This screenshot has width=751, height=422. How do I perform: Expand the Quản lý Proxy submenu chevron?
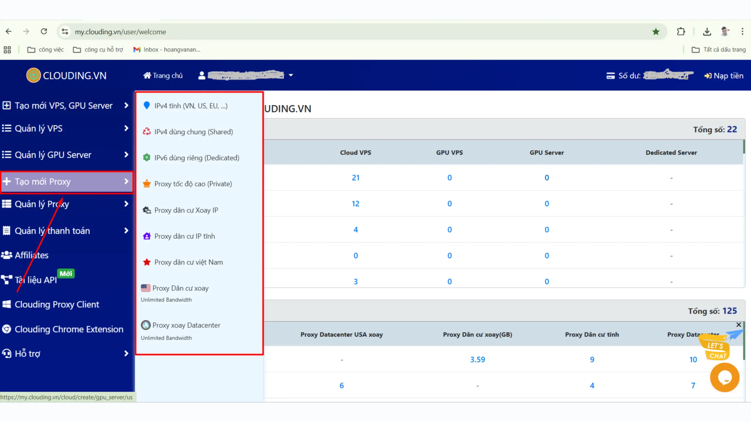pos(126,204)
